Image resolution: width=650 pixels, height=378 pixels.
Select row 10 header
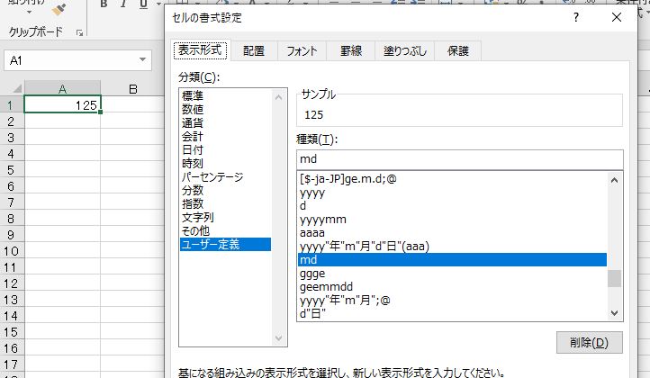coord(12,251)
